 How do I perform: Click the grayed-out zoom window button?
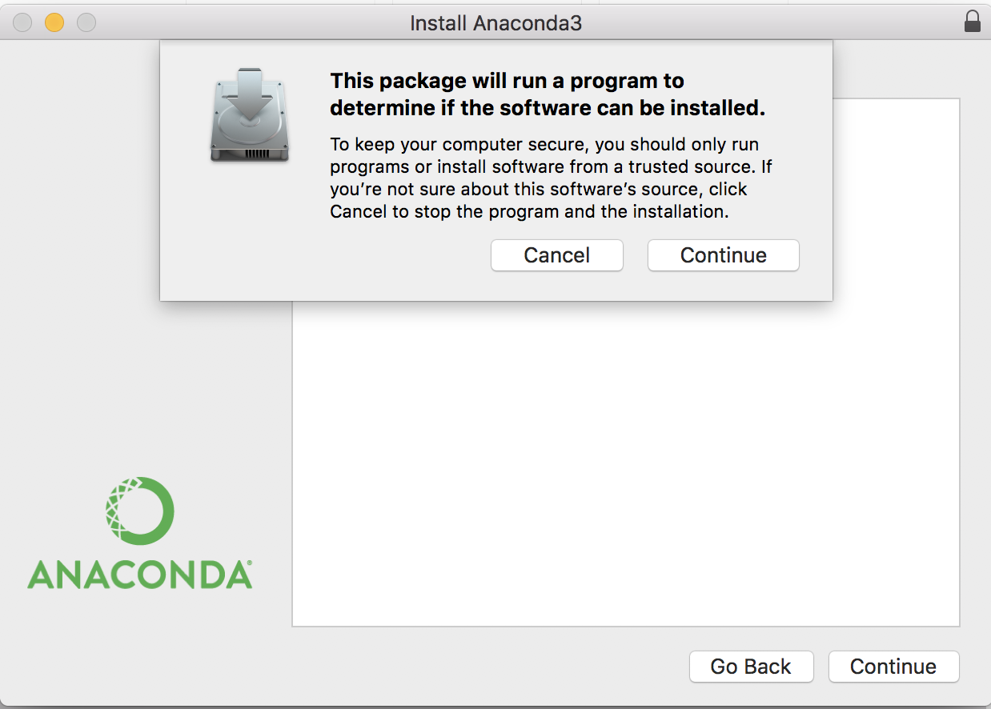pyautogui.click(x=86, y=22)
